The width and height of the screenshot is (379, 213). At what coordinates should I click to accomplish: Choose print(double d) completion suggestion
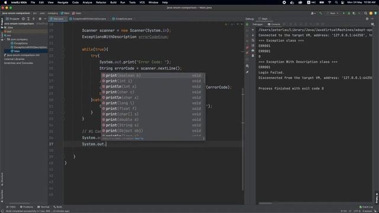[x=153, y=120]
